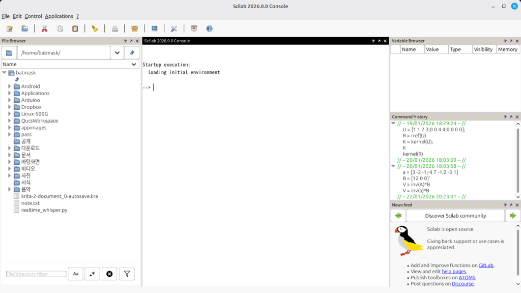Open Xcos from the toolbar
The height and width of the screenshot is (293, 521).
tap(155, 28)
